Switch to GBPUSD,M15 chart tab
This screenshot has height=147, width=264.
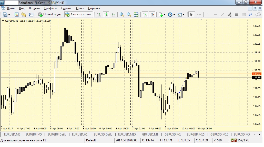point(219,134)
